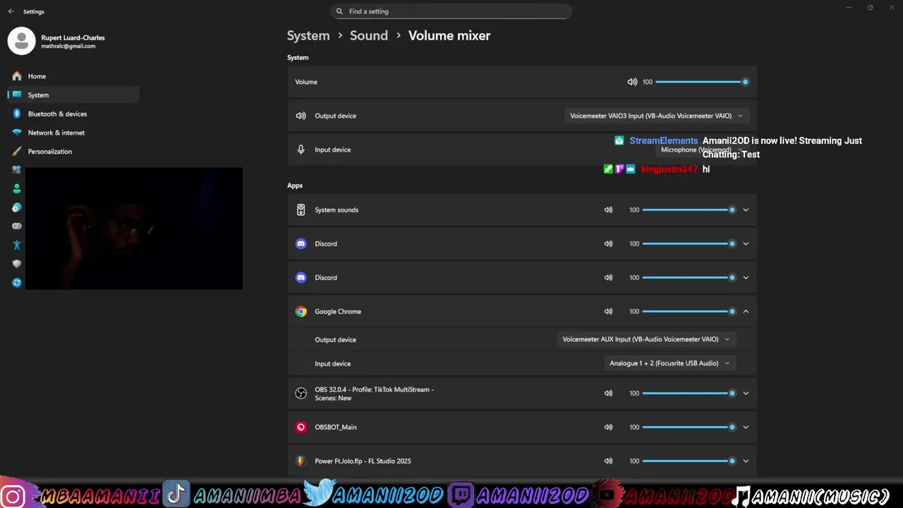Click the Gaming controller icon in sidebar
Image resolution: width=903 pixels, height=508 pixels.
coord(17,226)
